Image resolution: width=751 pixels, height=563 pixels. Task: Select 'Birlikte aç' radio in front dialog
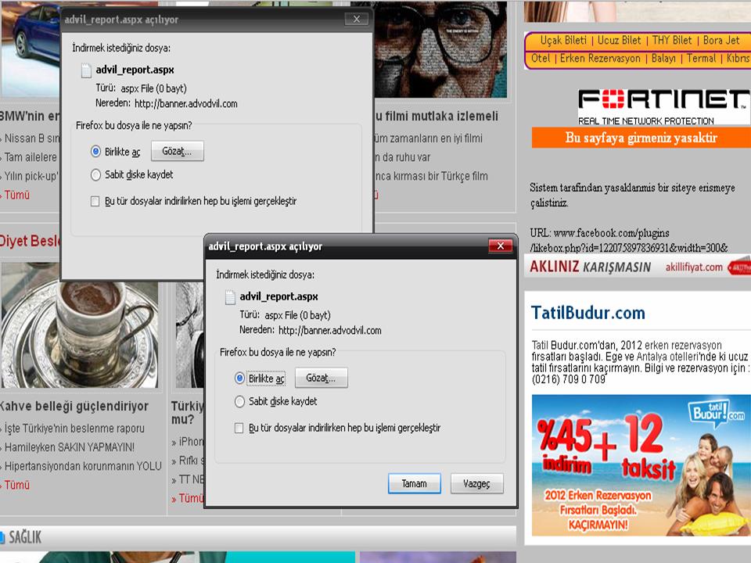240,378
